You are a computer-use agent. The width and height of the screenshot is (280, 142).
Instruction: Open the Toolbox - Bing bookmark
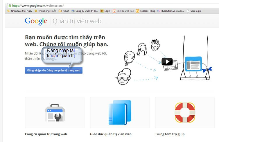146,11
